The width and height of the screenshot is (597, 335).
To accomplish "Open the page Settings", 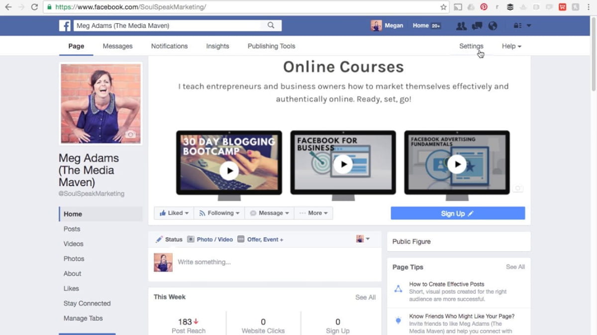I will (x=471, y=46).
